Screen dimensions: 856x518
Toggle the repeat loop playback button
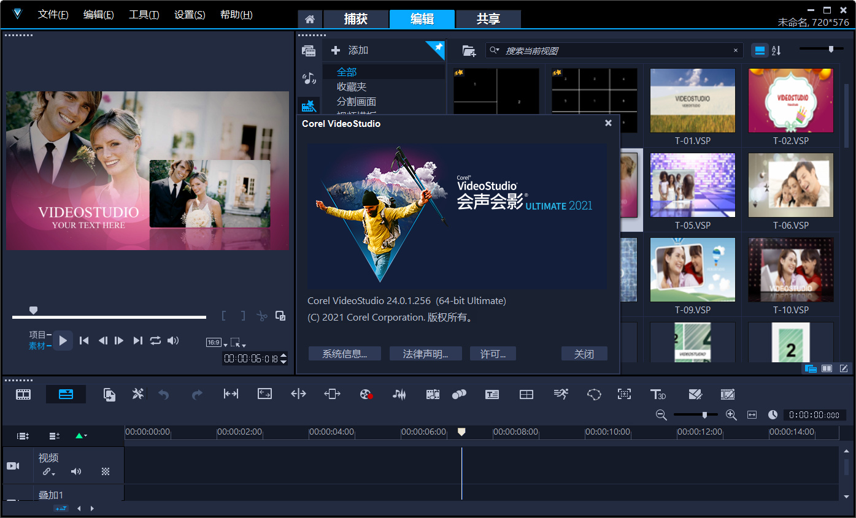[155, 340]
